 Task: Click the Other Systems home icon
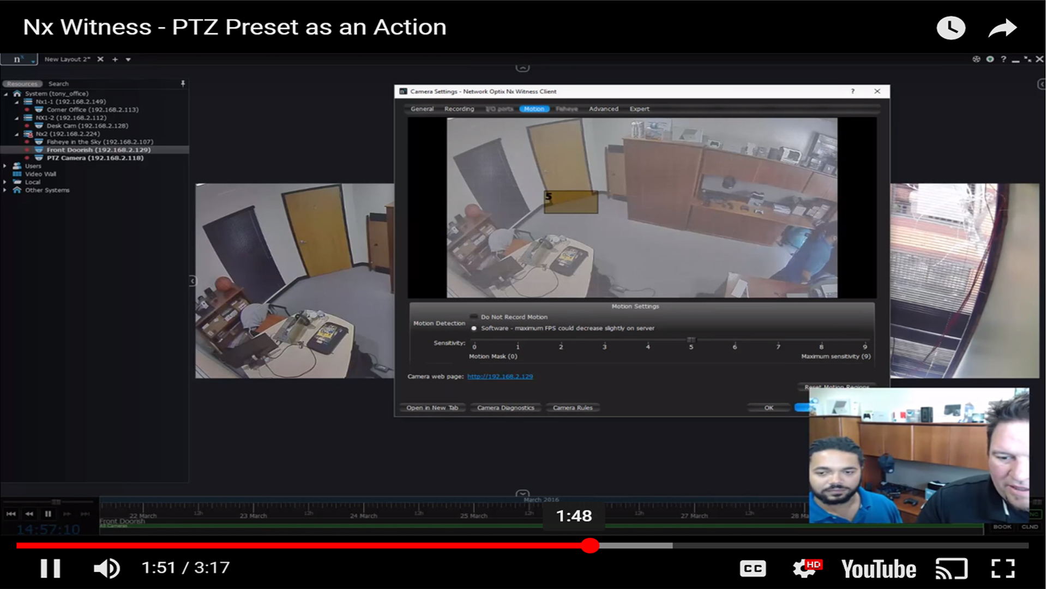[x=17, y=190]
